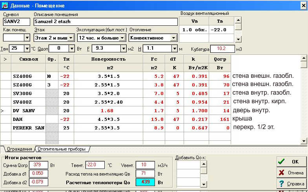Switch to the Ограждения tab
308x192 pixels.
[x=19, y=149]
